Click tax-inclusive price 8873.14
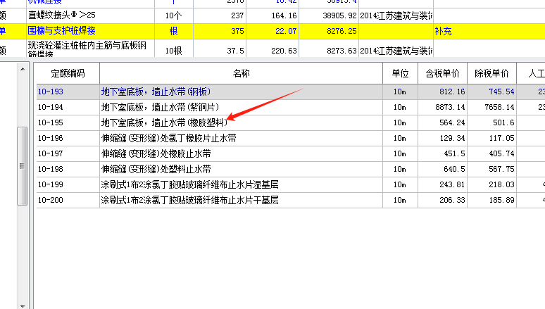Image resolution: width=545 pixels, height=309 pixels. click(450, 107)
